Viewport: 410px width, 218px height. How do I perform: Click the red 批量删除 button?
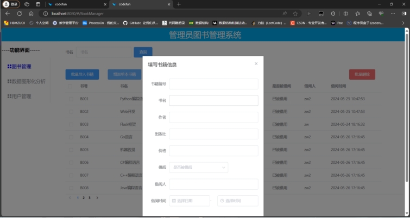click(x=362, y=74)
